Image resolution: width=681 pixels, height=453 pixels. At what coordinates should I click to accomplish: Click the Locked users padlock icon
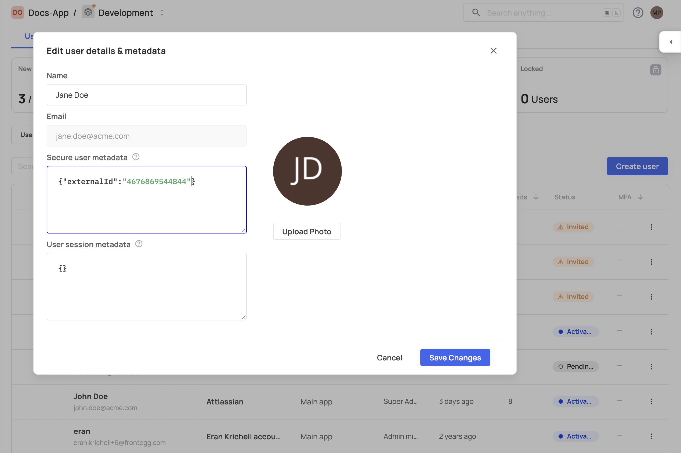click(655, 70)
